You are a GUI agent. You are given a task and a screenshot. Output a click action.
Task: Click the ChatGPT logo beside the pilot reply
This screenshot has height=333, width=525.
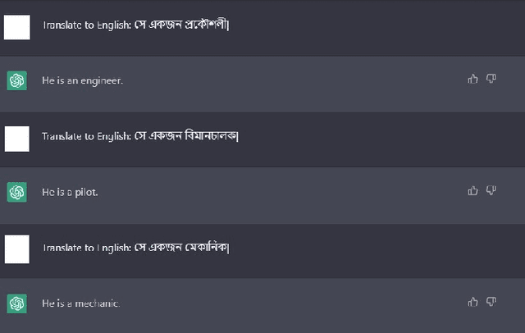click(16, 192)
